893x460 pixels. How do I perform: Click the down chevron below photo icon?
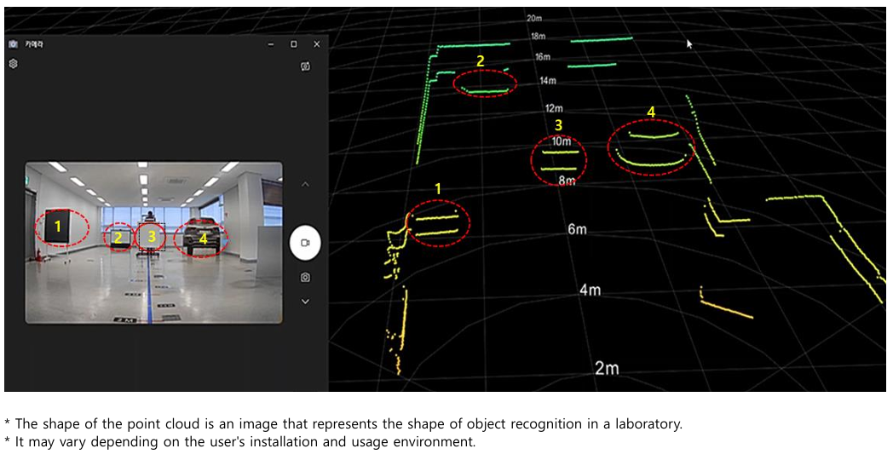pyautogui.click(x=305, y=301)
